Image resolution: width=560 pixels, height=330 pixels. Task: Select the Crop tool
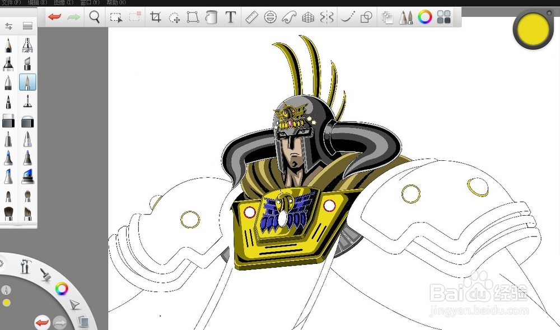tap(155, 17)
